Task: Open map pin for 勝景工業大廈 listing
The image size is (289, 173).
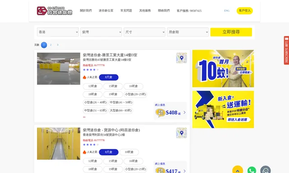Action: [182, 58]
